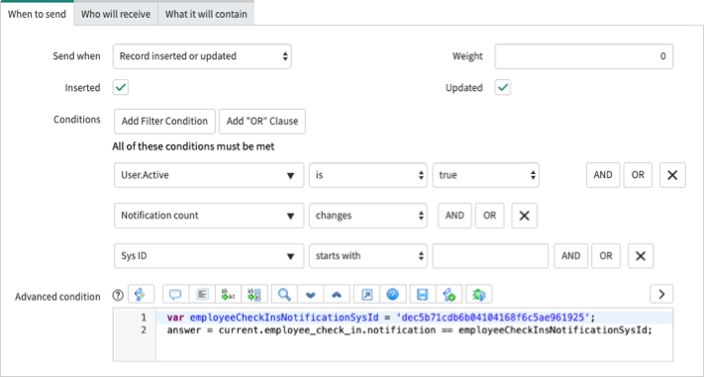Click the full screen toggle icon
Viewport: 704px width, 377px height.
point(366,295)
